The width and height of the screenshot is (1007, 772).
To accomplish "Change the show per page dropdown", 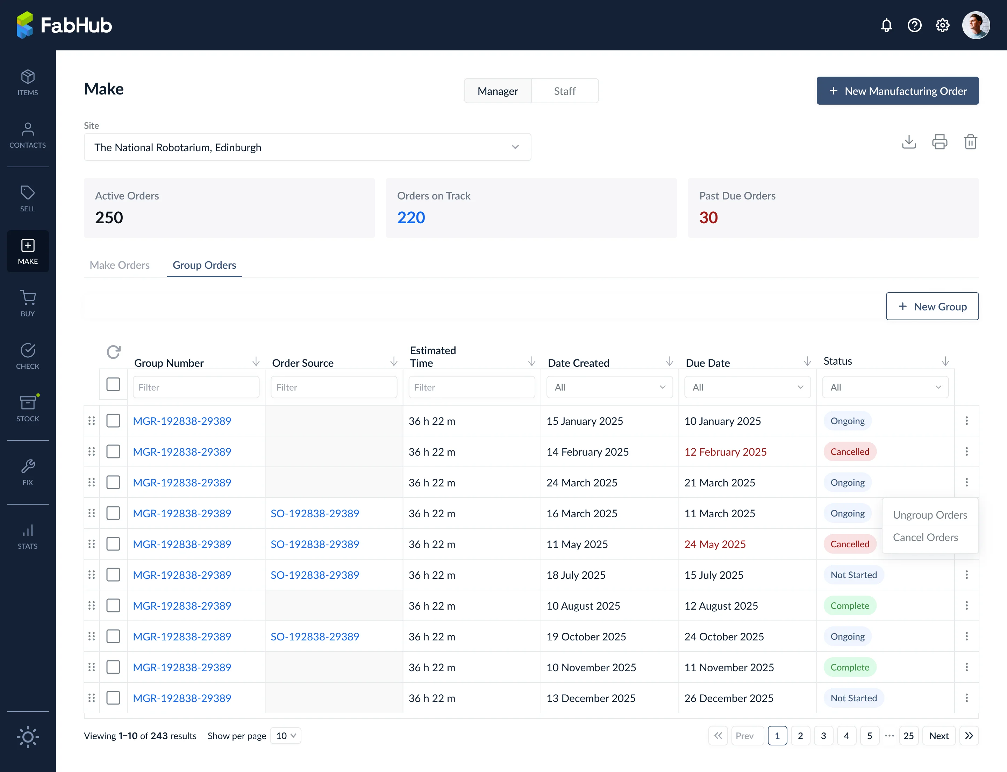I will pyautogui.click(x=286, y=736).
